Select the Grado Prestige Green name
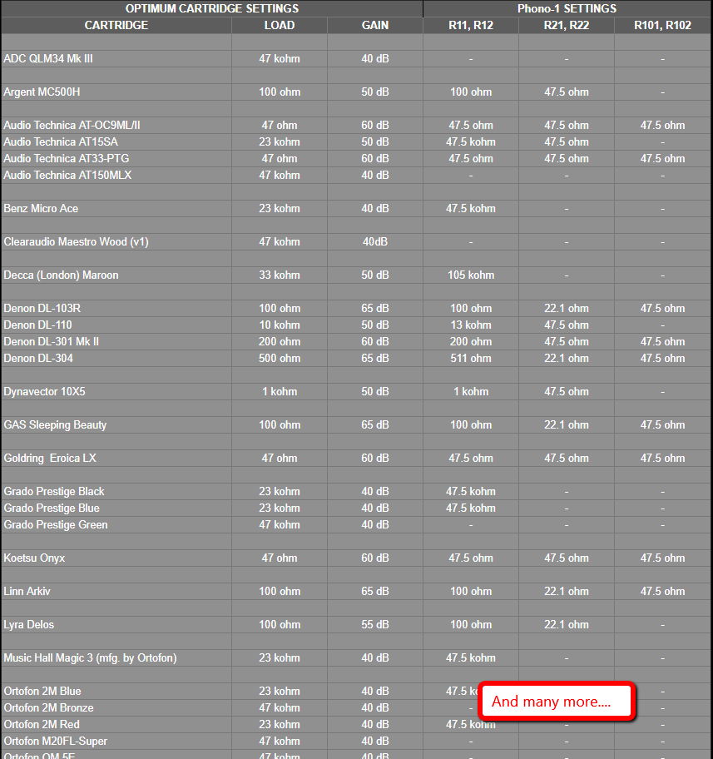 point(56,524)
